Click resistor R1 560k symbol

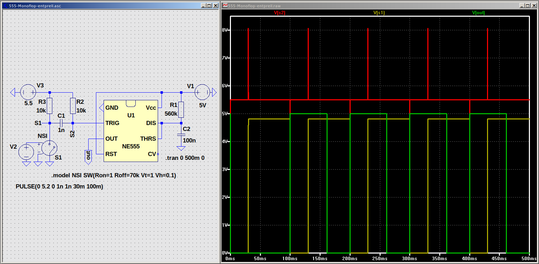[181, 109]
